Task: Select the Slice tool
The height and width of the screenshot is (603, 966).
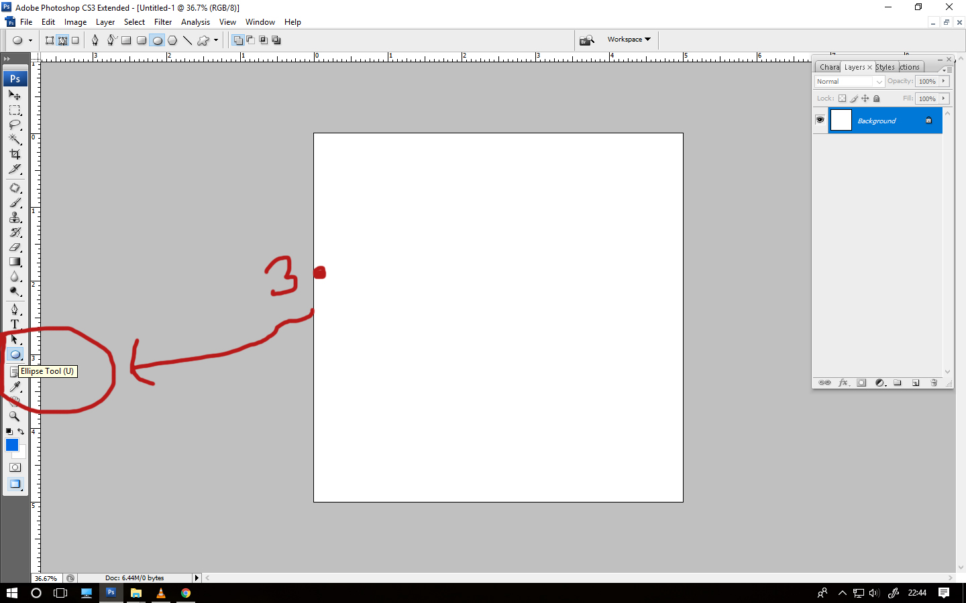Action: pyautogui.click(x=15, y=169)
